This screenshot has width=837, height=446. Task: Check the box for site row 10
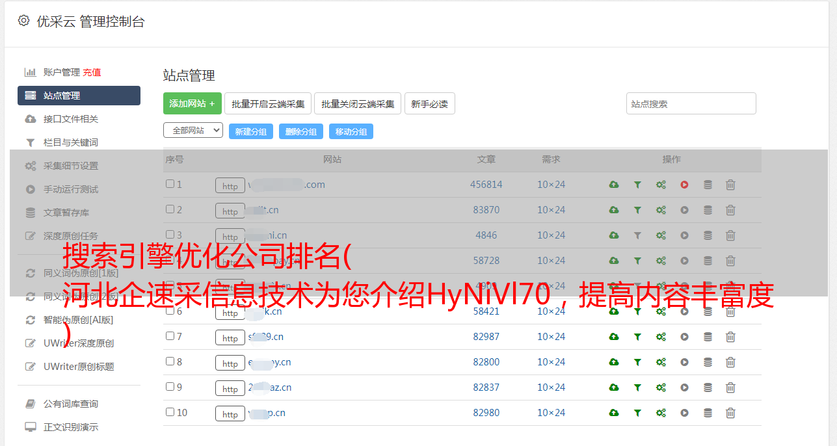pyautogui.click(x=170, y=412)
